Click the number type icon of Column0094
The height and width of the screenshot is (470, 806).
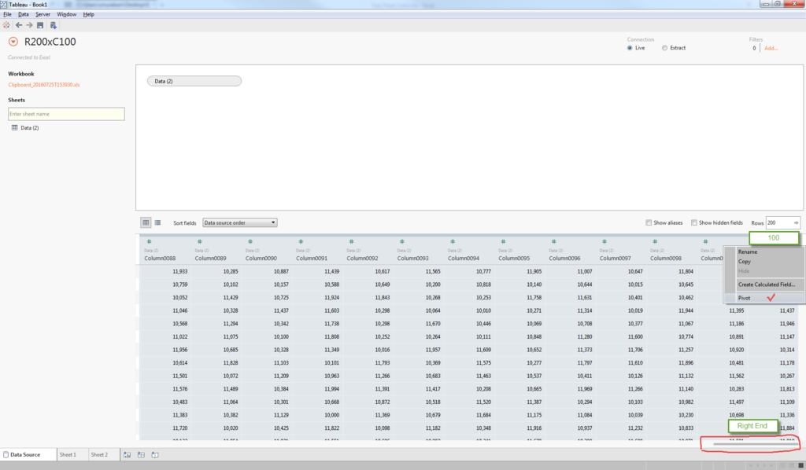453,241
